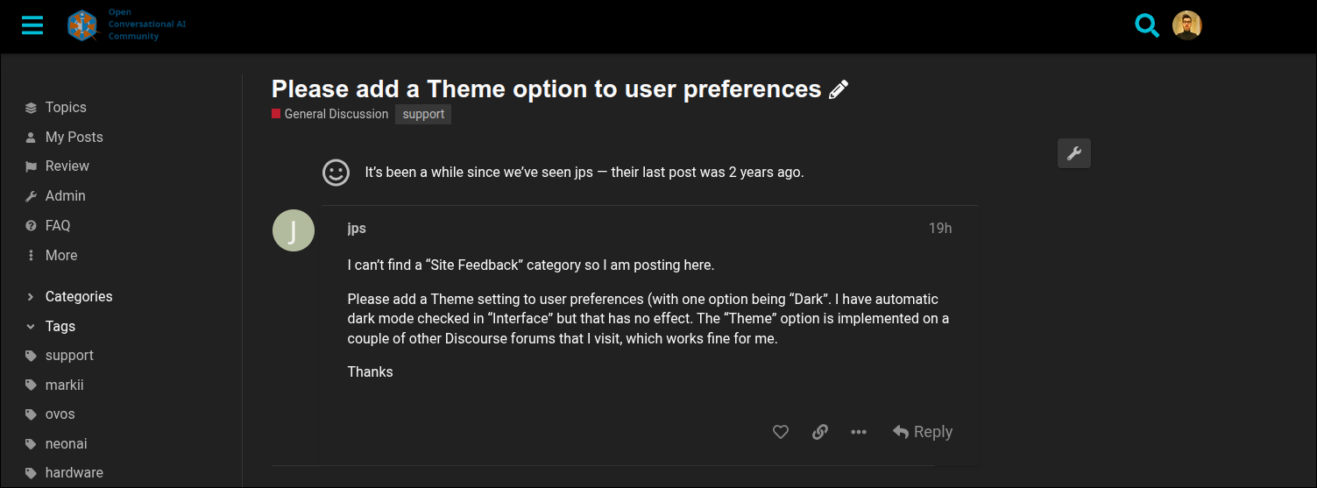Viewport: 1317px width, 488px height.
Task: Like the post with heart icon
Action: pos(781,432)
